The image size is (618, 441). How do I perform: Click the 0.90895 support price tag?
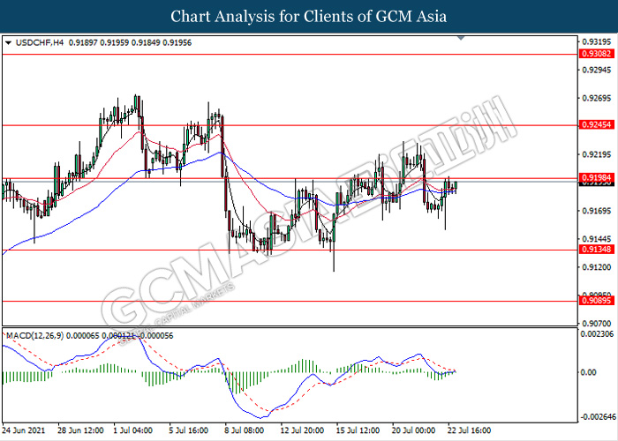coord(594,301)
